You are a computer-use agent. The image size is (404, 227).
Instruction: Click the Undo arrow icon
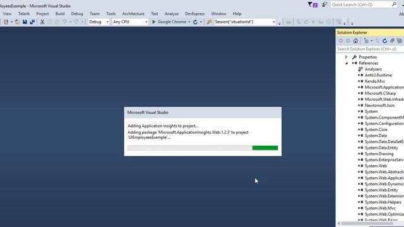[64, 22]
